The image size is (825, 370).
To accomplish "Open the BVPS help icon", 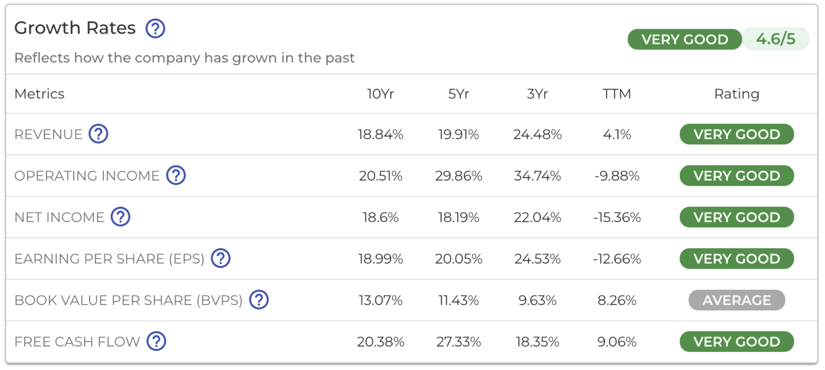I will 259,300.
